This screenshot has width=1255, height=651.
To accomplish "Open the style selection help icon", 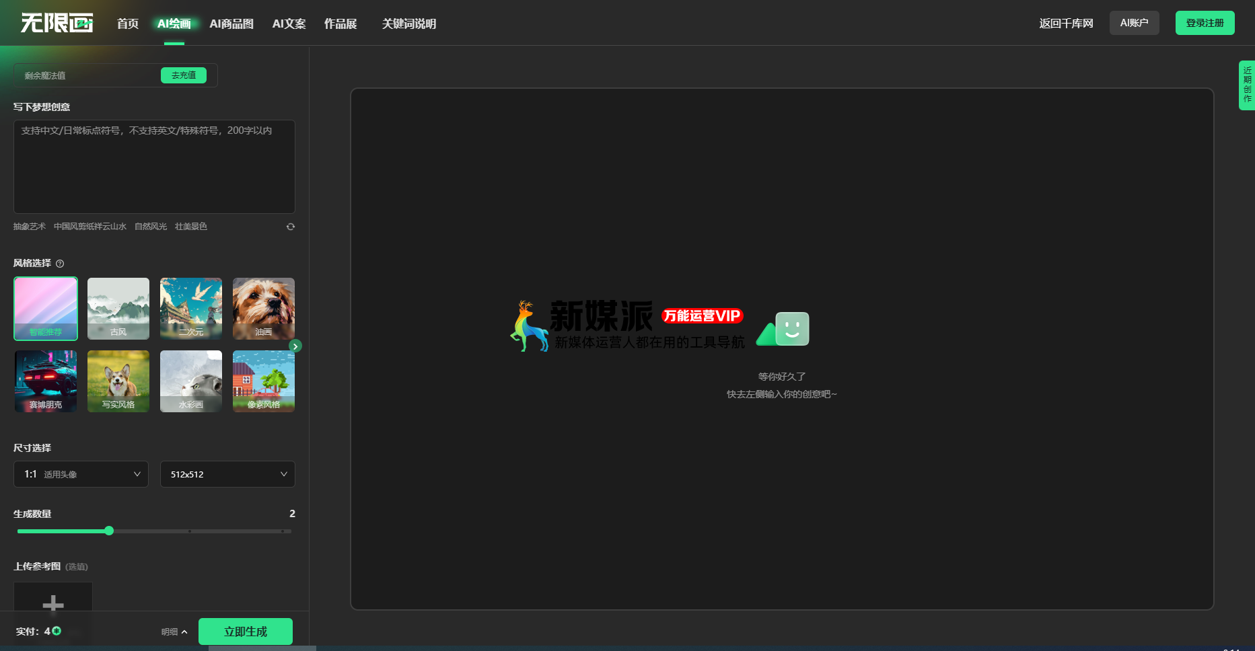I will 60,264.
